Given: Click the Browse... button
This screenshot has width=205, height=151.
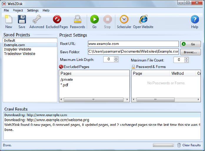Looking at the screenshot, I should pos(191,52).
